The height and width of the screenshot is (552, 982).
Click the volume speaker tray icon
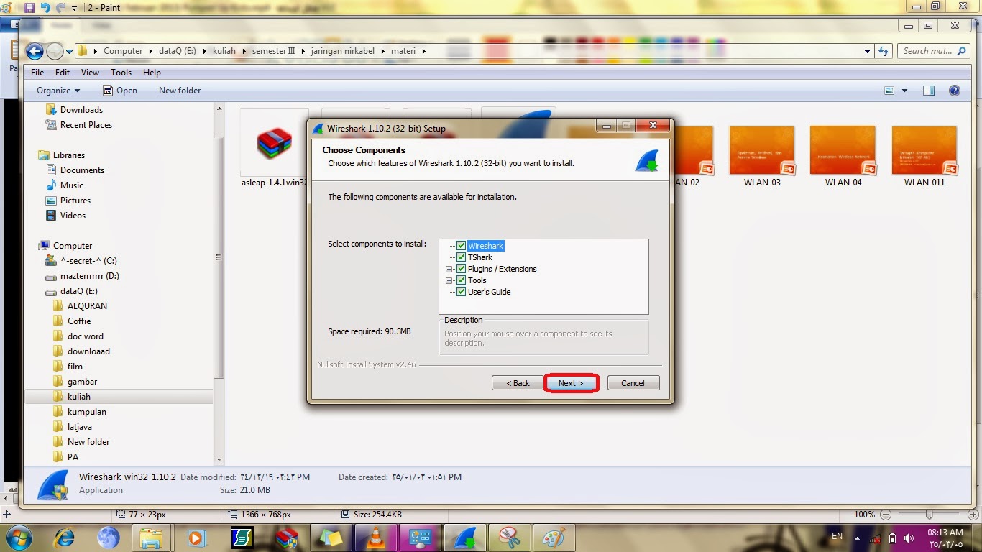click(x=910, y=538)
